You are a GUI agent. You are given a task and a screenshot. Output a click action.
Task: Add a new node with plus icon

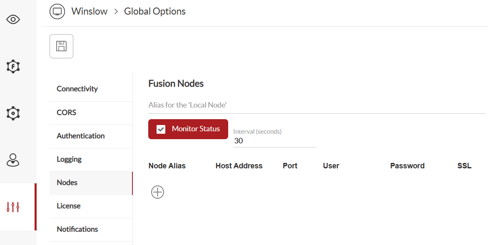[x=157, y=192]
